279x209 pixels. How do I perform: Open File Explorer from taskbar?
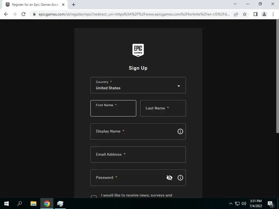tap(33, 204)
